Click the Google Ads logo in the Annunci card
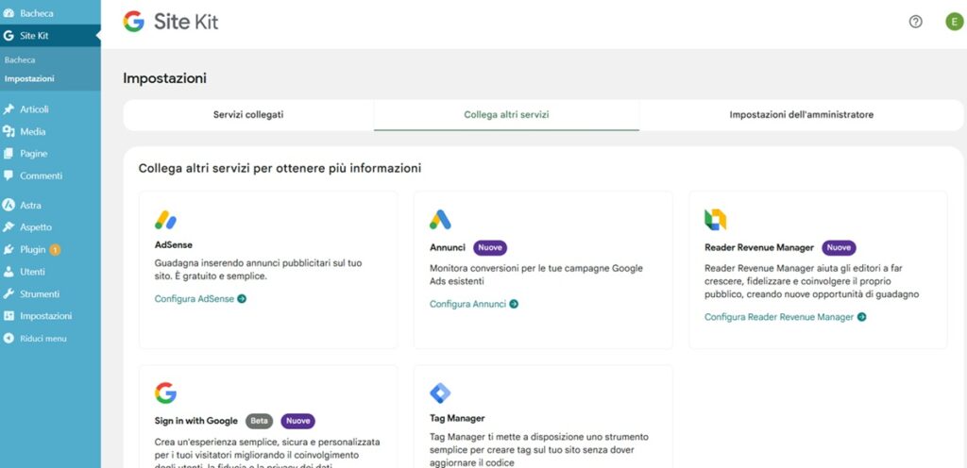 440,220
